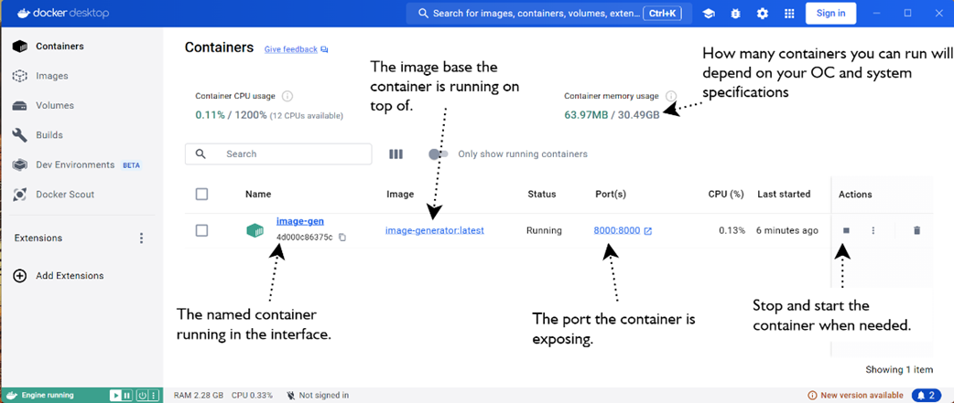Copy container ID 4d000c86375c
This screenshot has width=954, height=403.
(342, 238)
